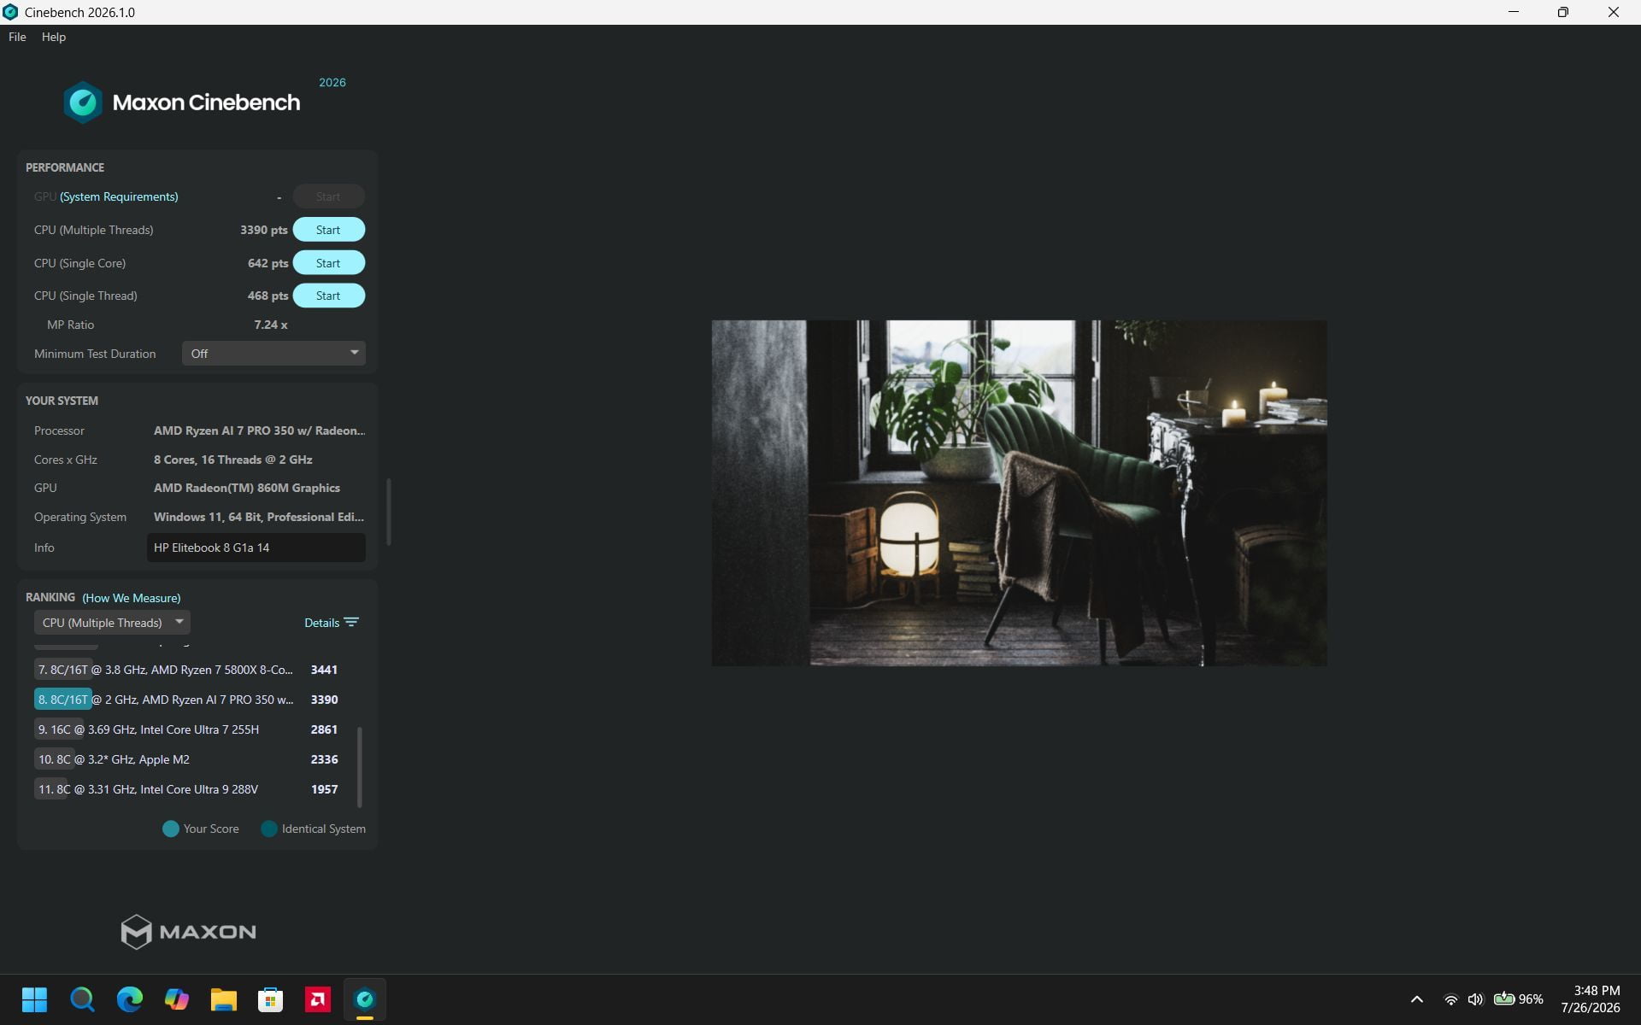Open the Wi-Fi network tray icon
Viewport: 1641px width, 1025px height.
1450,999
